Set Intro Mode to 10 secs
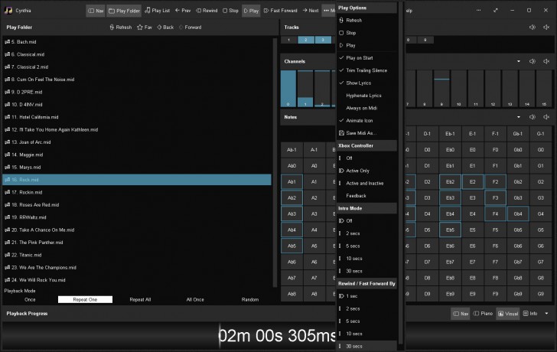The image size is (557, 352). tap(354, 258)
